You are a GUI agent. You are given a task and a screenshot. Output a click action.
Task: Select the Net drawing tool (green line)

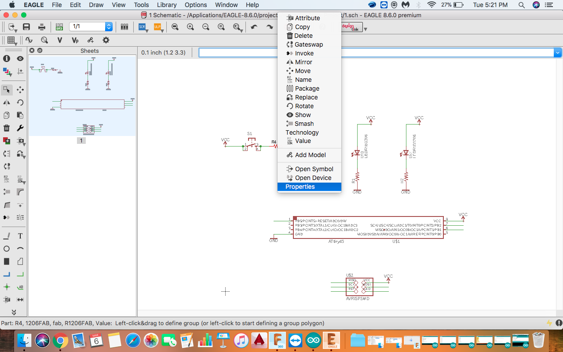[20, 275]
